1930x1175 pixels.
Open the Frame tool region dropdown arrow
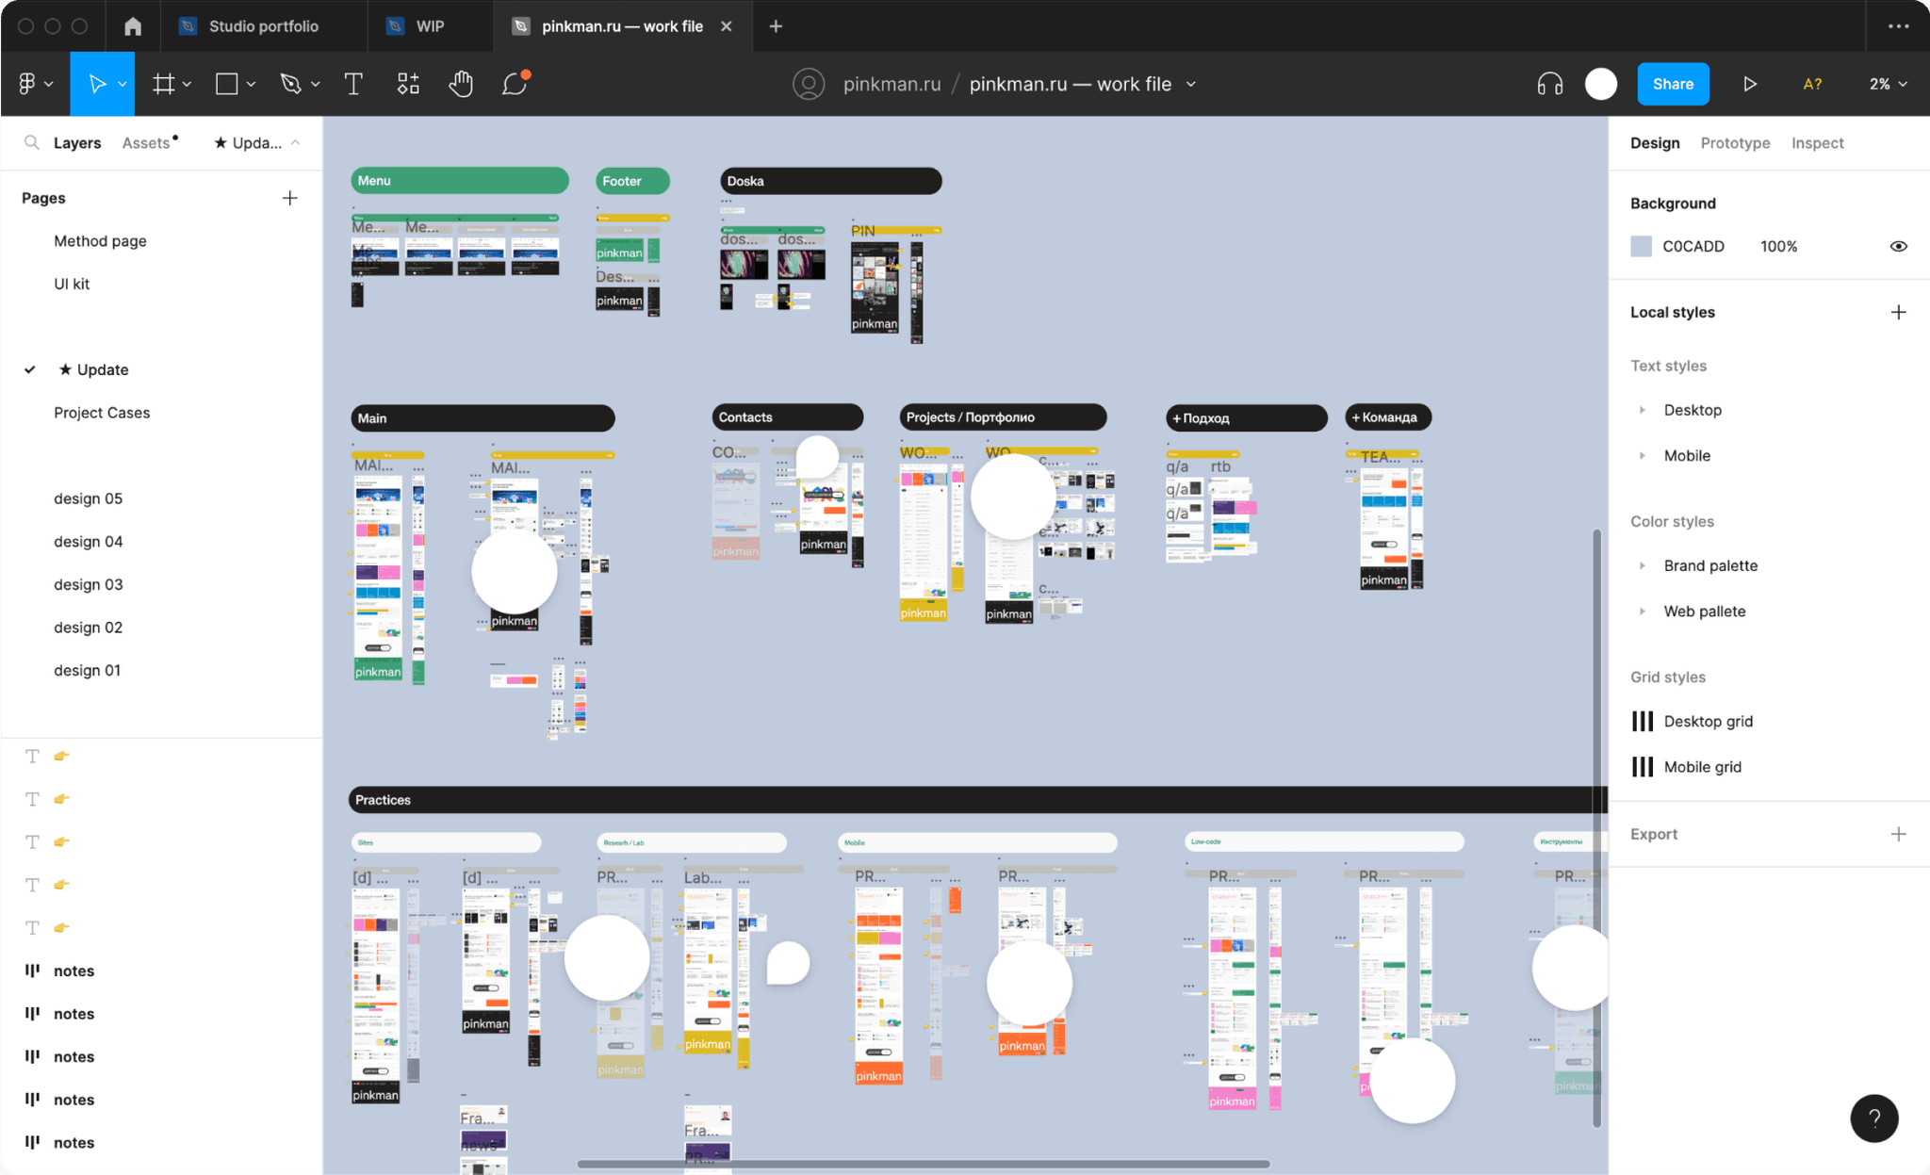[187, 84]
